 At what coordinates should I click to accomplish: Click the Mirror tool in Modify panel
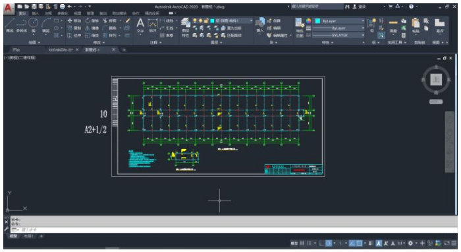point(92,28)
